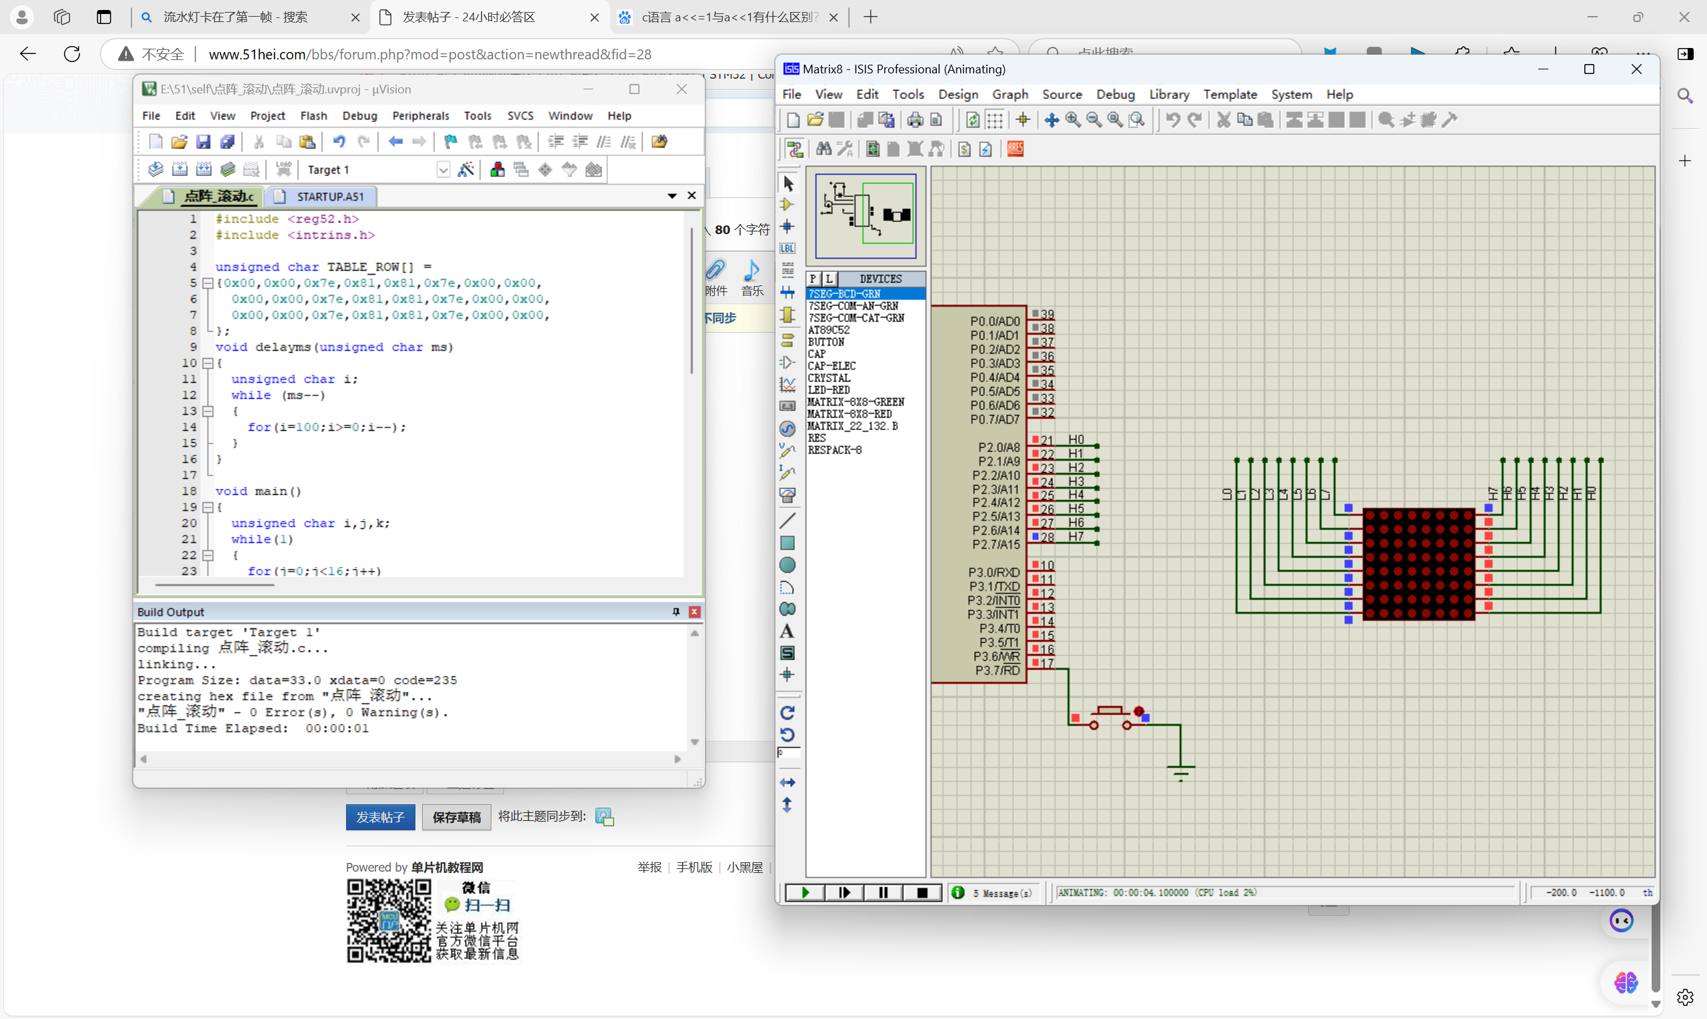The image size is (1707, 1019).
Task: Click the 保存草稿 button
Action: coord(457,817)
